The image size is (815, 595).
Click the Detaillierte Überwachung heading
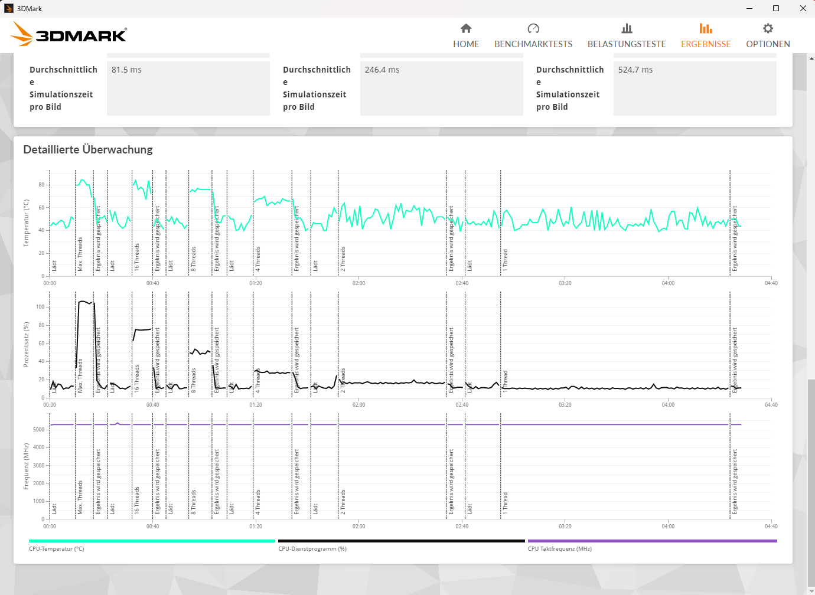(87, 149)
